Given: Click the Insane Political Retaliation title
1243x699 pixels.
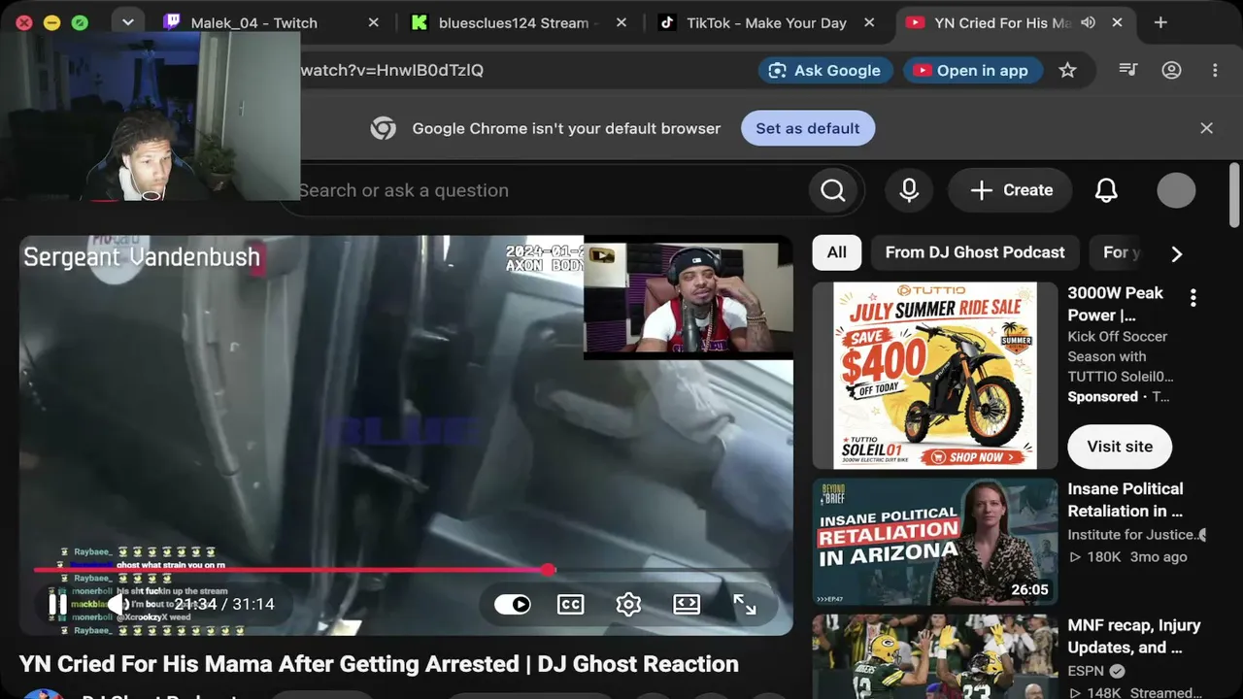Looking at the screenshot, I should (1125, 500).
